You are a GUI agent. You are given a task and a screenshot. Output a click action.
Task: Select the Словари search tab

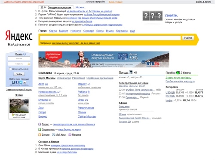[89, 31]
